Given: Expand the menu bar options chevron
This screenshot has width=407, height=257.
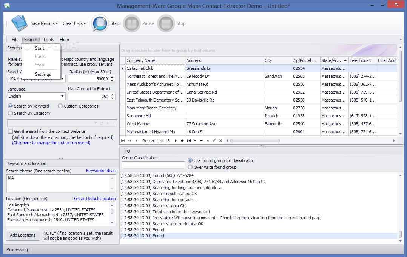Looking at the screenshot, I should 401,40.
